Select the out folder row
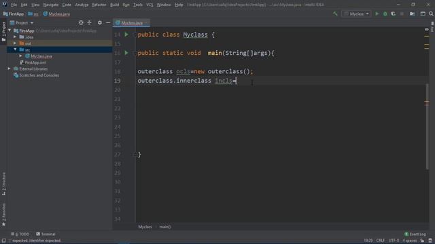 coord(60,43)
